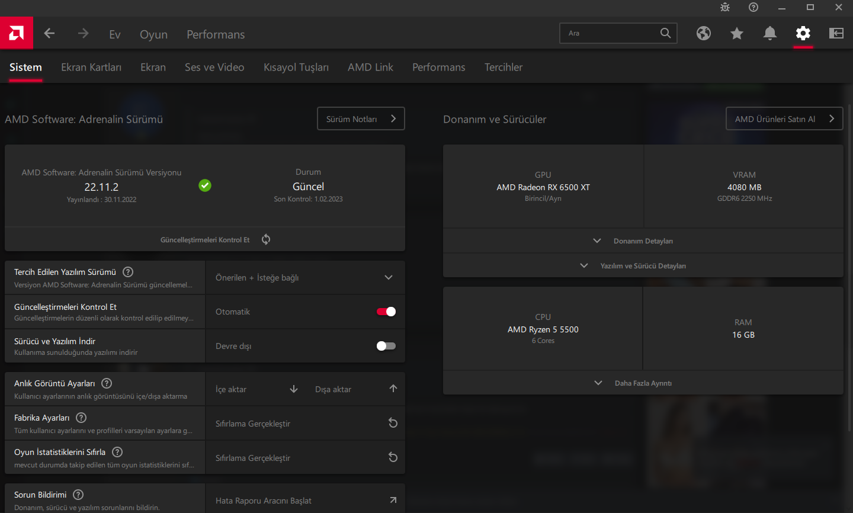853x513 pixels.
Task: Open Performans settings sub-tab
Action: pos(439,68)
